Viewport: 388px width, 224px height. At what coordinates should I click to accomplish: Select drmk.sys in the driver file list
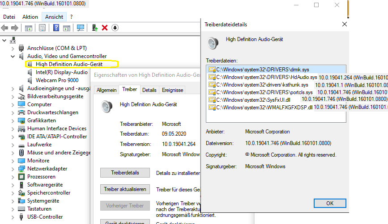point(276,70)
